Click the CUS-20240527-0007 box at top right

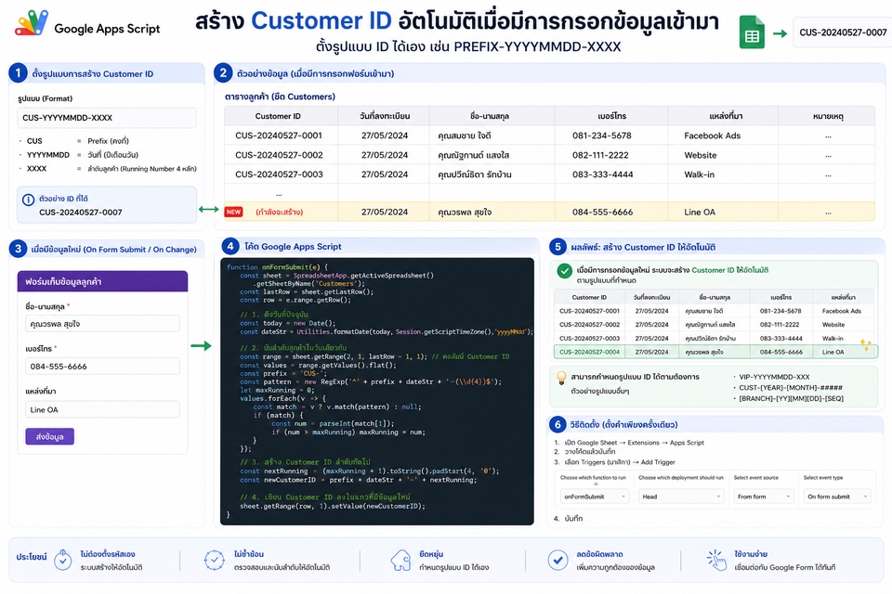[843, 32]
